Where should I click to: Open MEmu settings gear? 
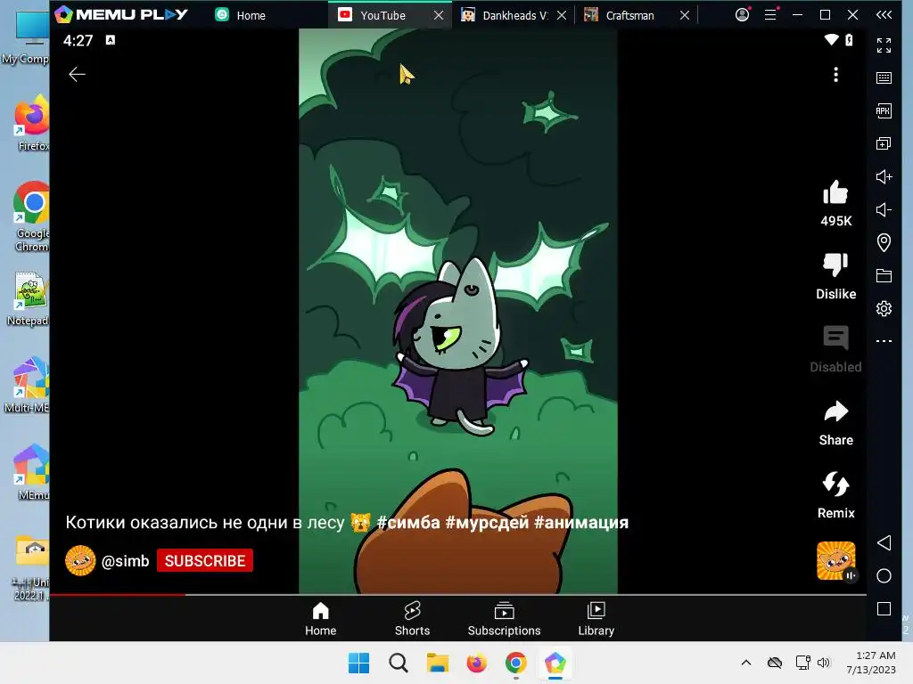[884, 308]
